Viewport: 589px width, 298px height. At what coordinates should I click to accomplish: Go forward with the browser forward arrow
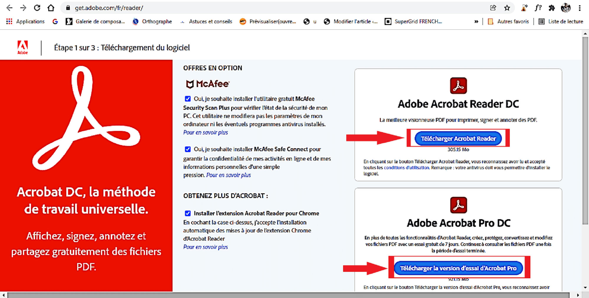23,8
